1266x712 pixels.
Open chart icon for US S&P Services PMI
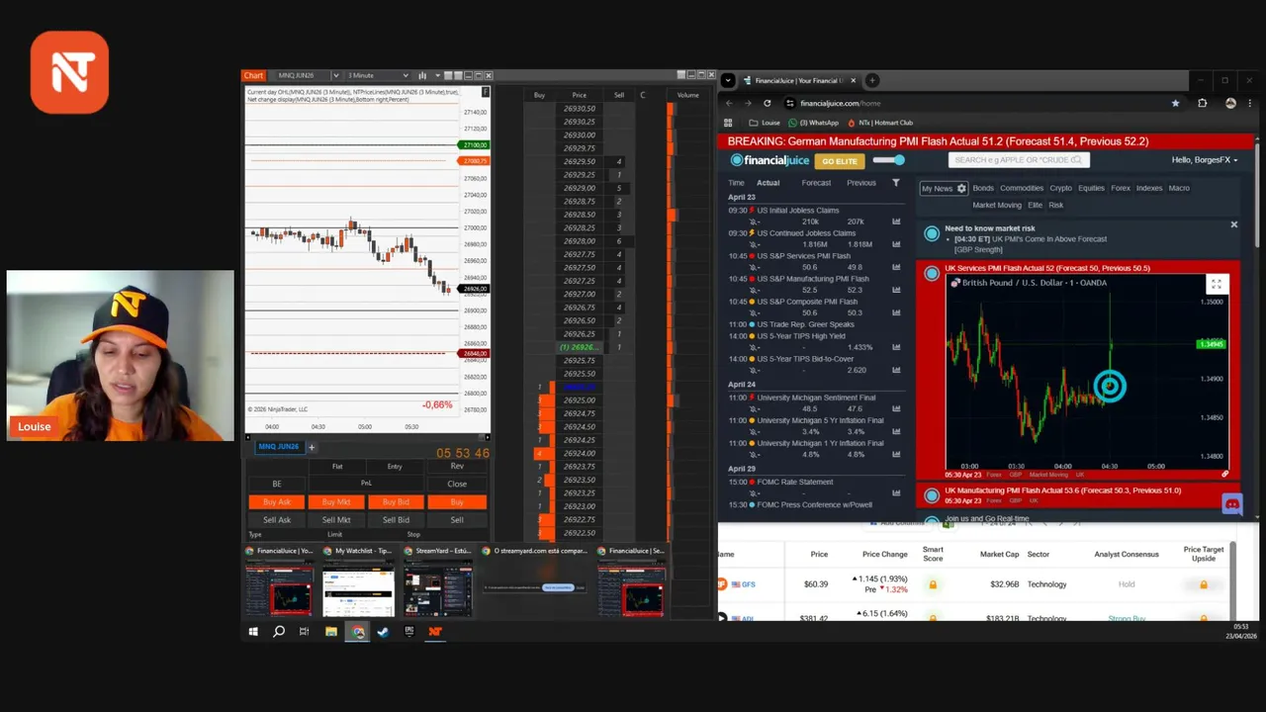click(897, 267)
